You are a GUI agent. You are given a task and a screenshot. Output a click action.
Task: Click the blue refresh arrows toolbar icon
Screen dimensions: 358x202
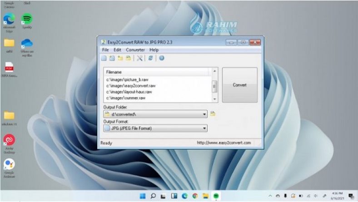pos(150,58)
